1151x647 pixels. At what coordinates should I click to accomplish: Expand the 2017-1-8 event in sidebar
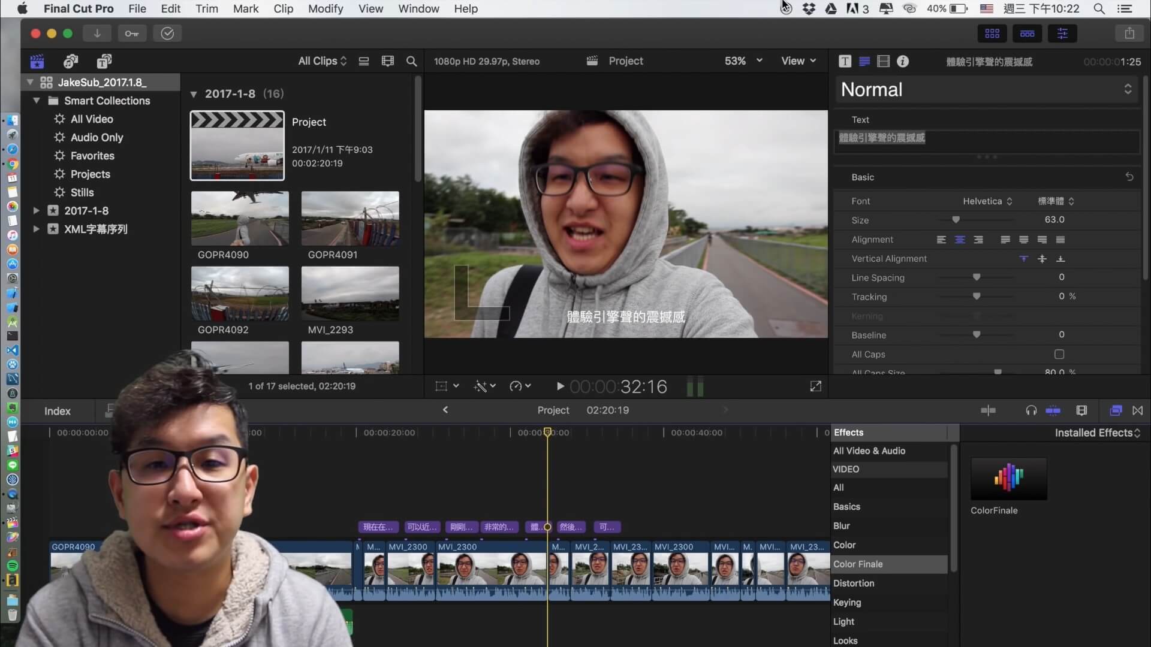[x=36, y=211]
